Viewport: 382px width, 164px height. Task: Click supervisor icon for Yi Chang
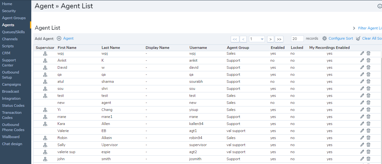pyautogui.click(x=45, y=110)
